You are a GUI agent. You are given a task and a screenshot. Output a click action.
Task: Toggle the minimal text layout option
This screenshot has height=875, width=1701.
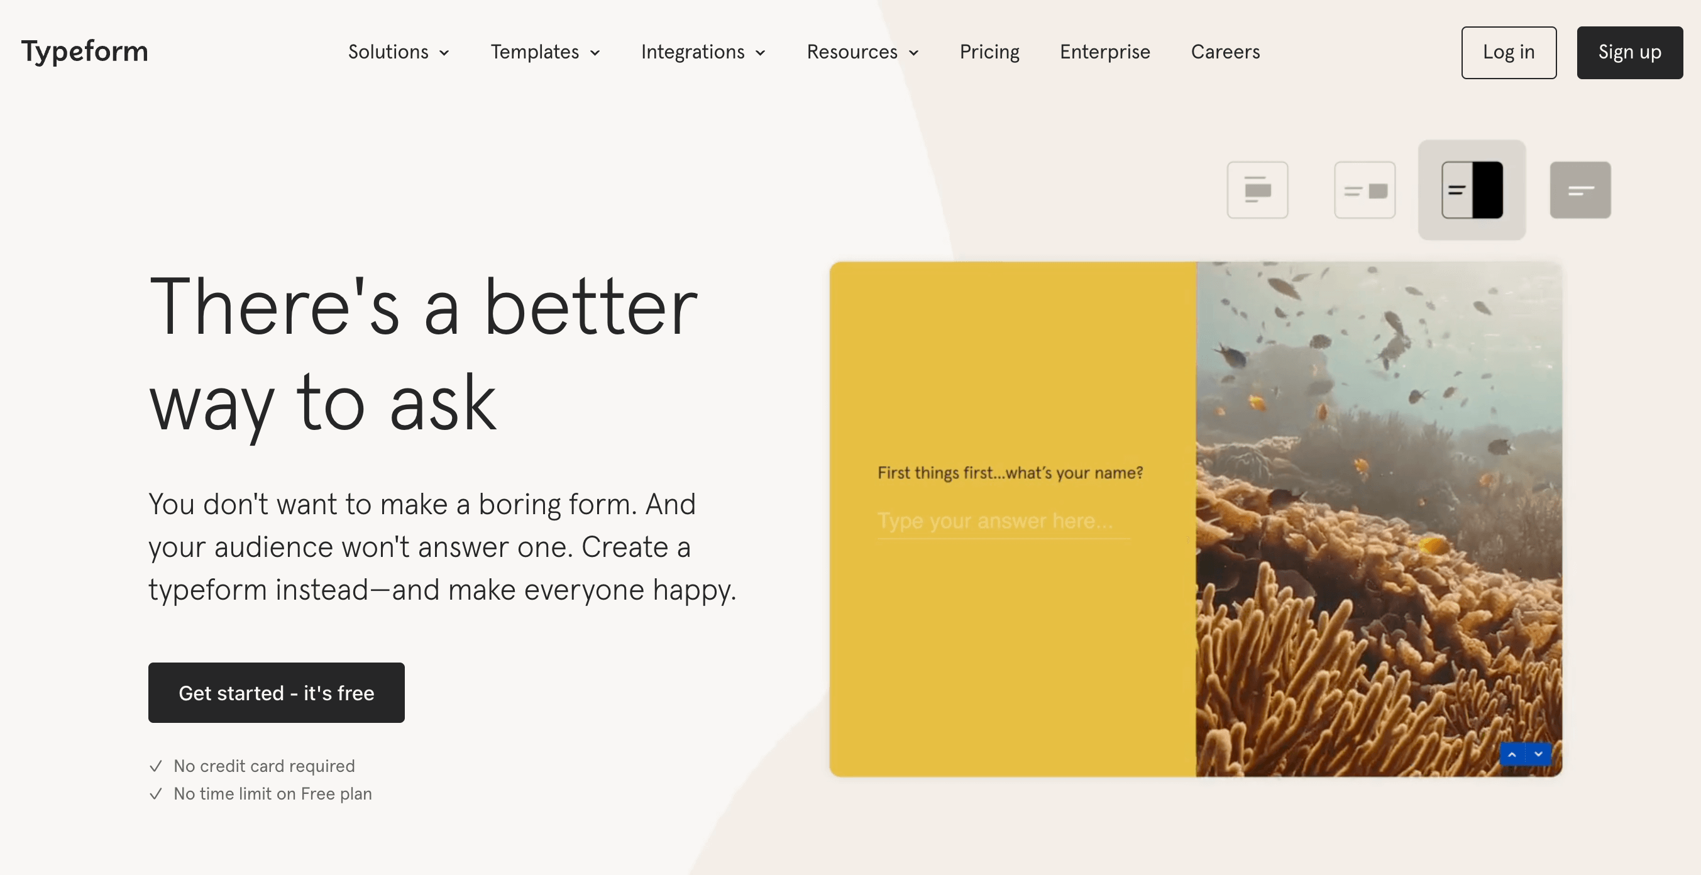(x=1580, y=190)
